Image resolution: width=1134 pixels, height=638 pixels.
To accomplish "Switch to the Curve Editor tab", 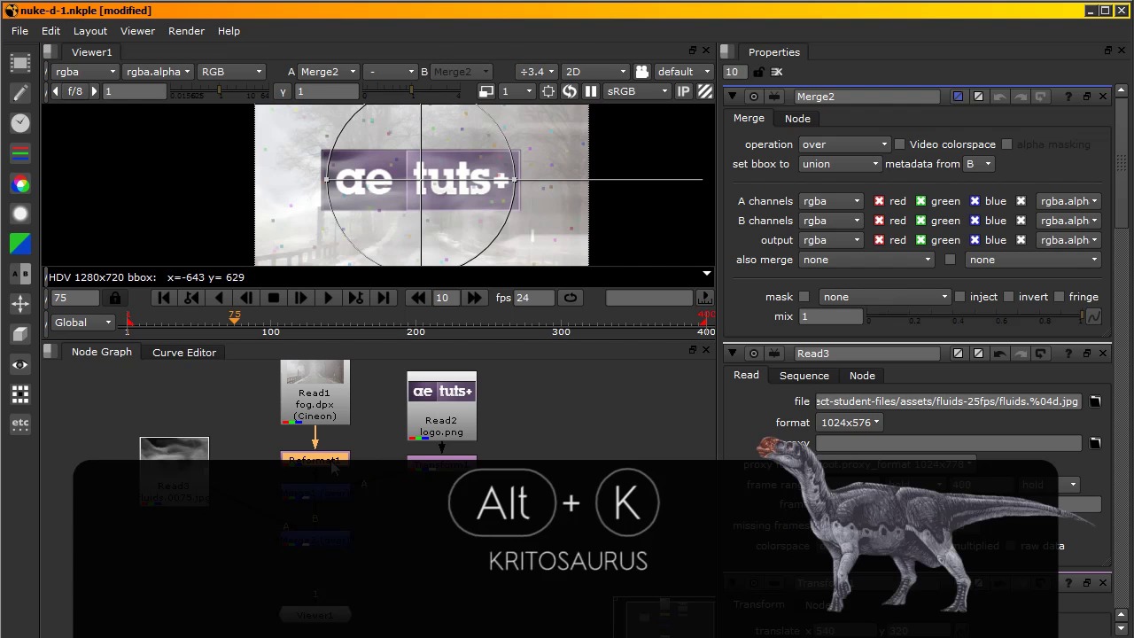I will [x=184, y=353].
